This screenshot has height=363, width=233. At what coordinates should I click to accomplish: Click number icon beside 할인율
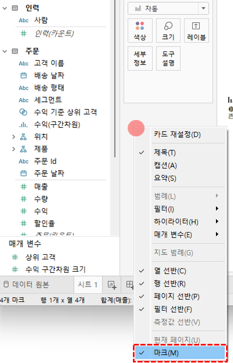pyautogui.click(x=23, y=223)
